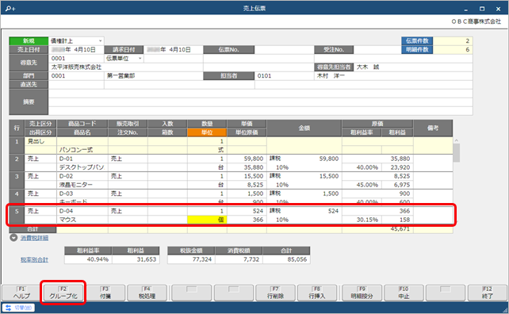Click F4 税処理 button
509x314 pixels.
point(147,293)
